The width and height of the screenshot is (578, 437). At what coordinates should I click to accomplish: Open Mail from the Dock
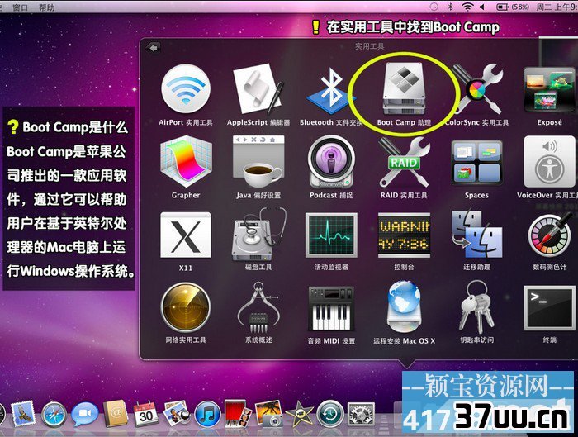23,414
